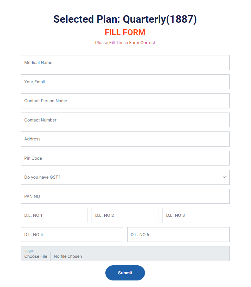Click the 'Selected Plan: Quarterly(1887)' heading
The width and height of the screenshot is (251, 287).
[125, 19]
